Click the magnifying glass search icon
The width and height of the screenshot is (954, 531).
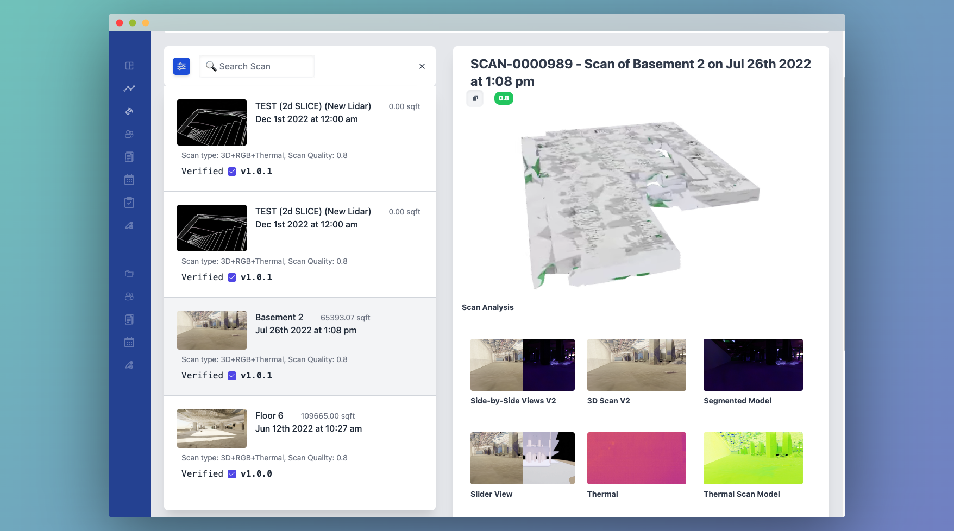(x=211, y=66)
